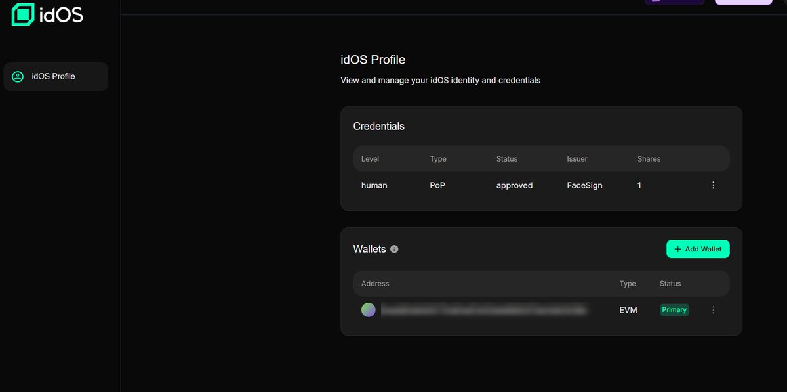The height and width of the screenshot is (392, 787).
Task: Click the Add Wallet button
Action: (x=698, y=249)
